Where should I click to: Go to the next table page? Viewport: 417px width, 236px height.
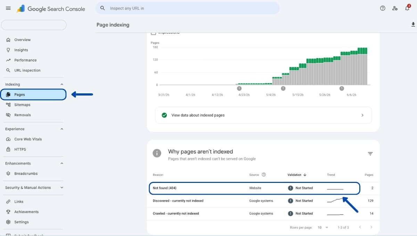(x=371, y=227)
